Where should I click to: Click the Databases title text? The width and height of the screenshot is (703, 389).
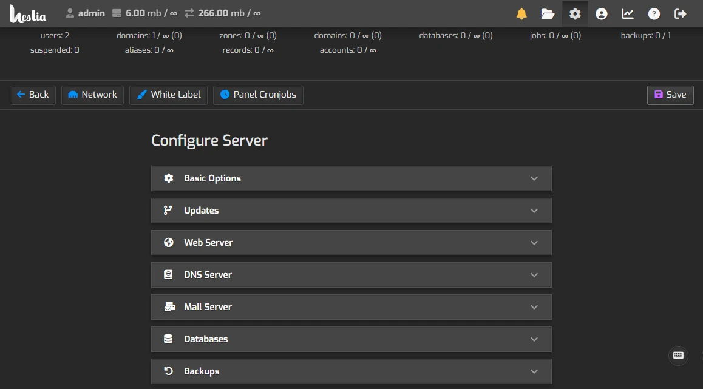[x=206, y=339]
